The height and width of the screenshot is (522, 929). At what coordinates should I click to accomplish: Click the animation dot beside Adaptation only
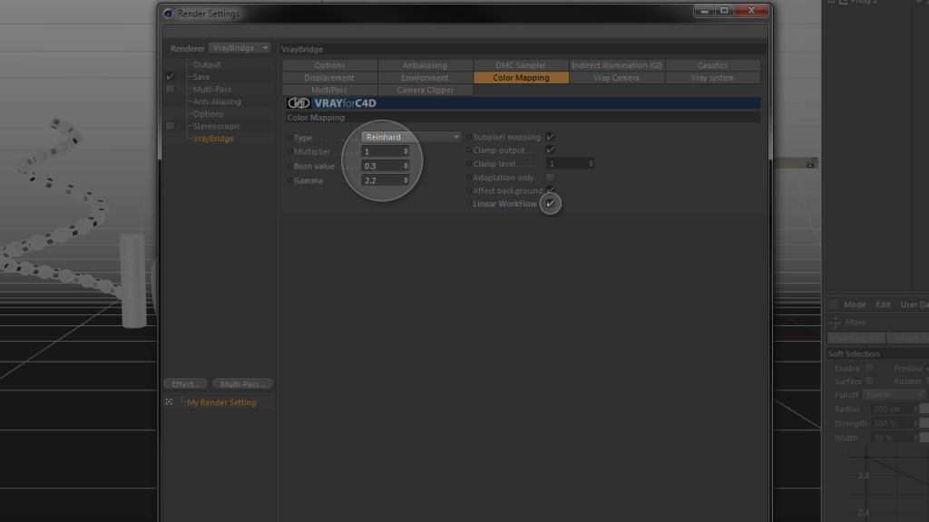point(469,178)
